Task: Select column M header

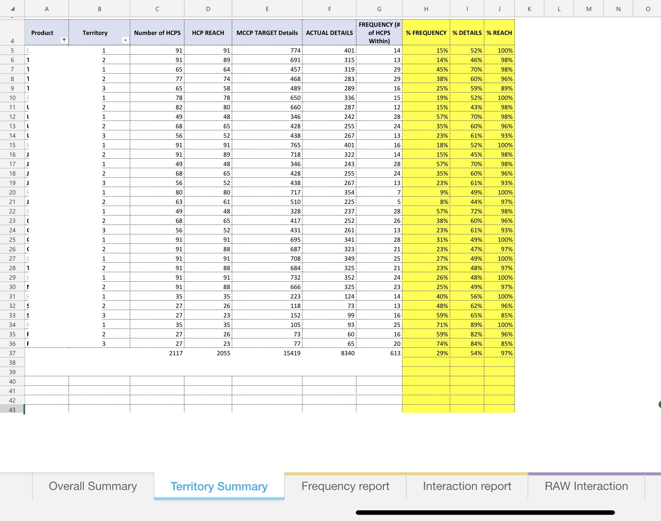Action: click(589, 9)
